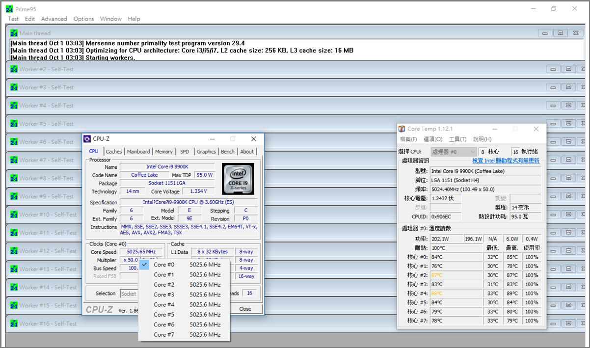Screen dimensions: 590x348
Task: Open the Edit menu in Prime95
Action: (30, 19)
